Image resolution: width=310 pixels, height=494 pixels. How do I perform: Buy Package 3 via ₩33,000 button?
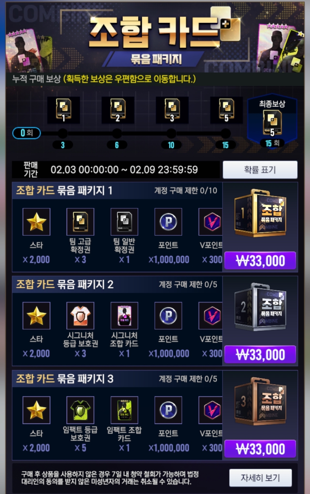(260, 449)
